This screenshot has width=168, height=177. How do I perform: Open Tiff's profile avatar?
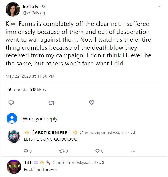[x=13, y=166]
